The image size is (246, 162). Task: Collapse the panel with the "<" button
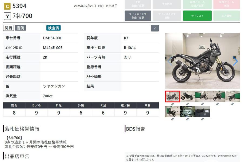tap(155, 28)
